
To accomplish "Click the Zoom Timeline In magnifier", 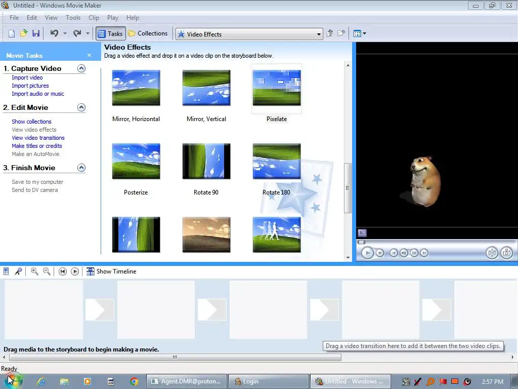I will [x=34, y=271].
